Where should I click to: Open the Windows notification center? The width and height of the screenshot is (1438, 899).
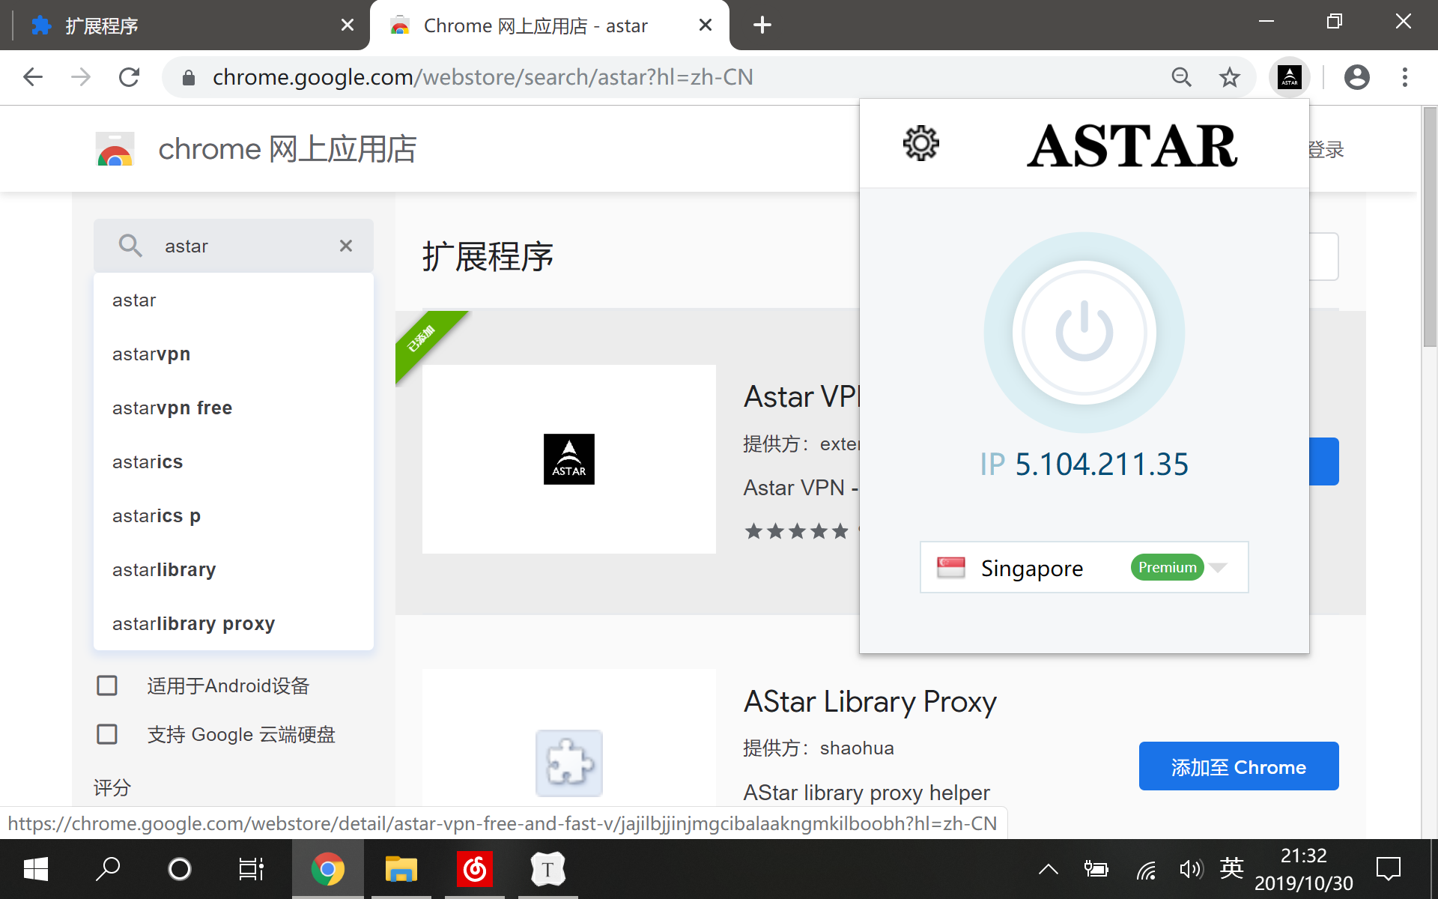click(x=1388, y=869)
